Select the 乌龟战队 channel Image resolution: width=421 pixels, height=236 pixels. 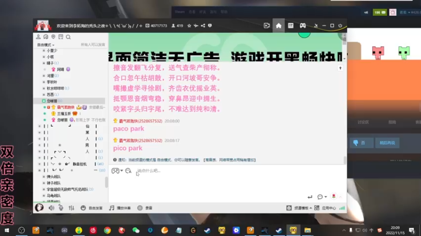54,196
